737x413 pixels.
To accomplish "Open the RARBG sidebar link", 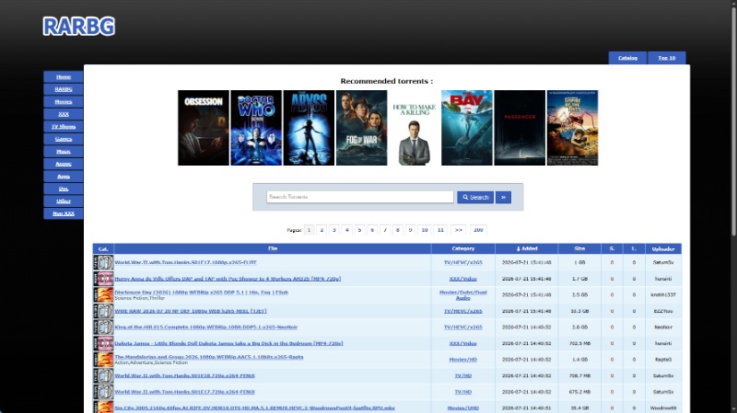I will coord(64,89).
